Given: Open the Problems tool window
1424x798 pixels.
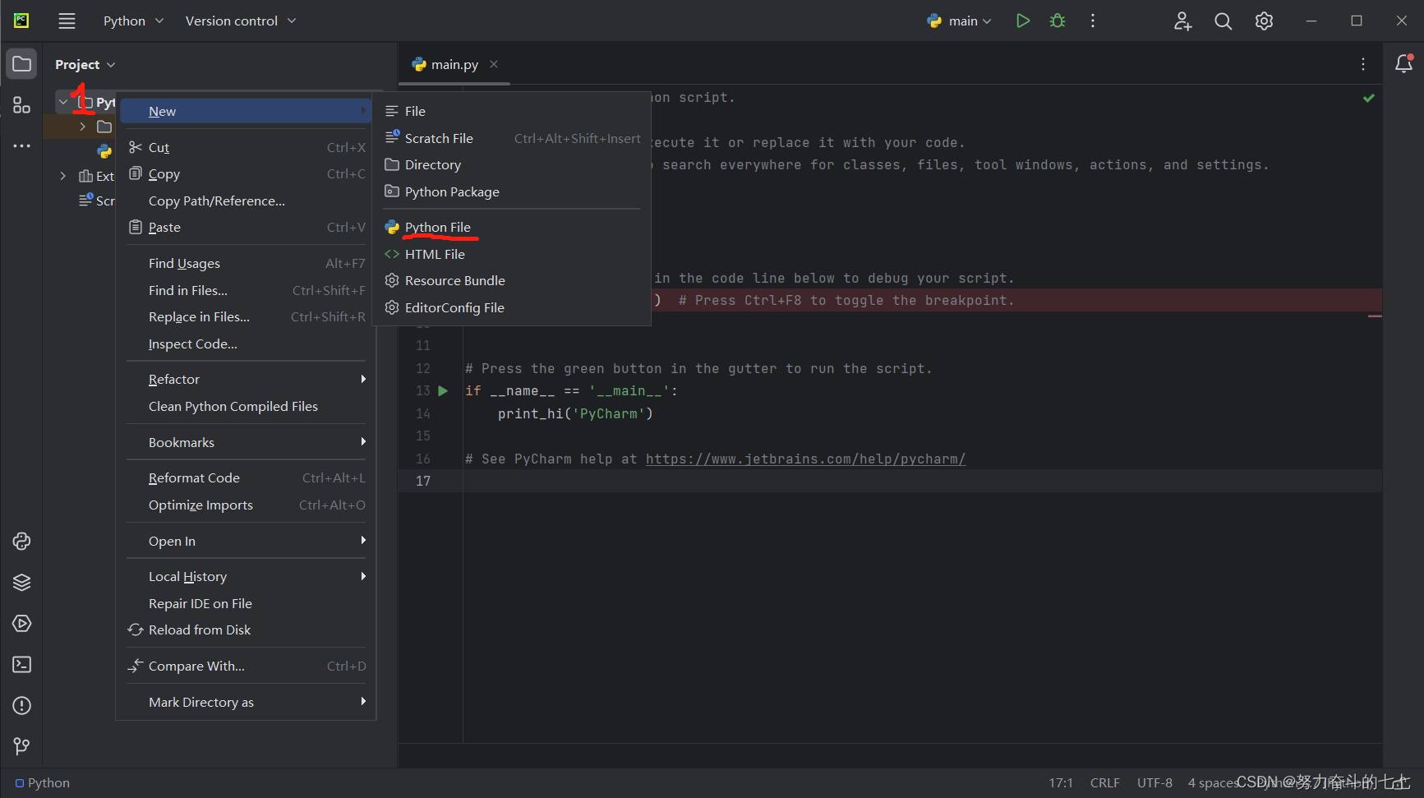Looking at the screenshot, I should (x=22, y=705).
